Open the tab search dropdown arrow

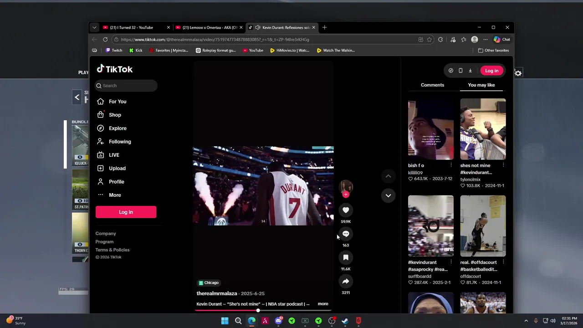click(94, 27)
